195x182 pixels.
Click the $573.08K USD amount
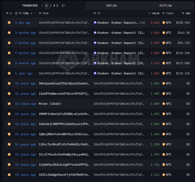pos(183,63)
